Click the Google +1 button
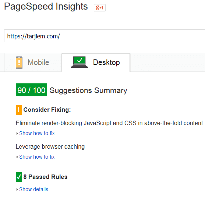 click(100, 8)
